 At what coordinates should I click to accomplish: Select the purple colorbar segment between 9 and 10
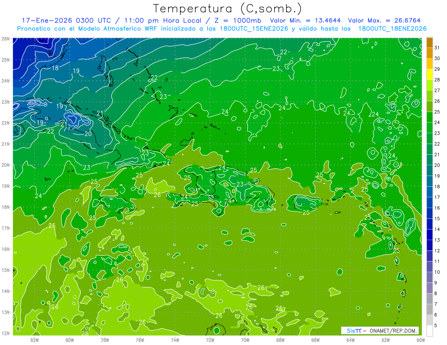coord(429,277)
